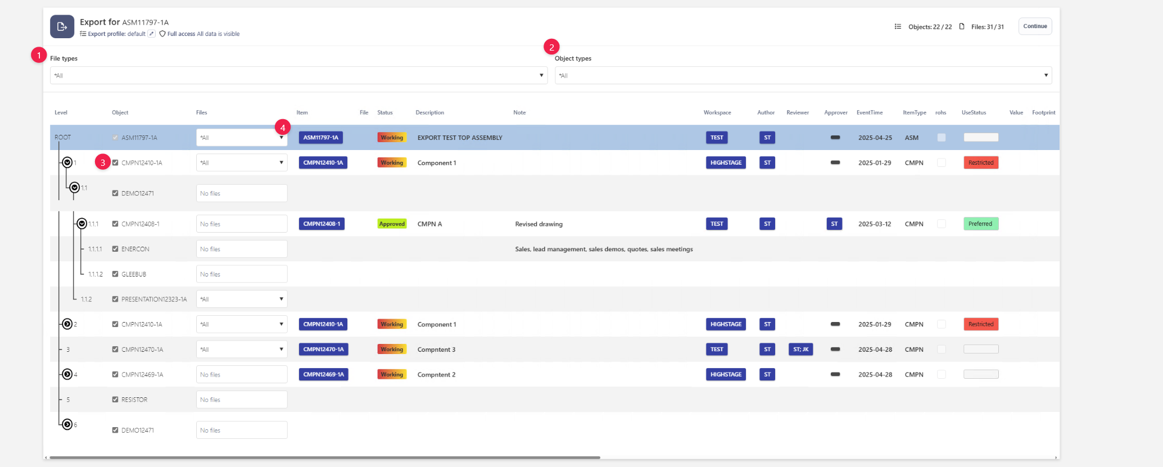
Task: Open Files dropdown for ROOT ASM11797-1A row
Action: pos(242,138)
